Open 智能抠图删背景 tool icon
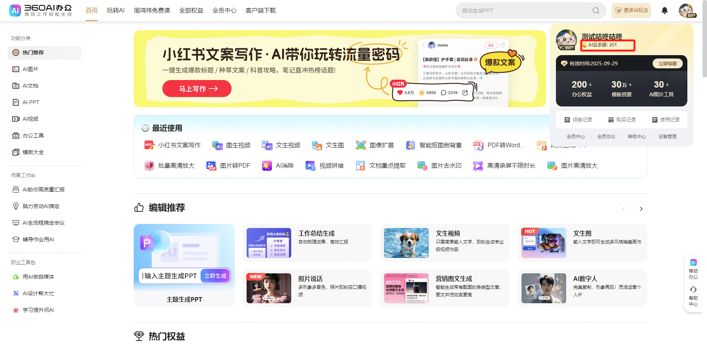The width and height of the screenshot is (707, 350). pyautogui.click(x=411, y=145)
